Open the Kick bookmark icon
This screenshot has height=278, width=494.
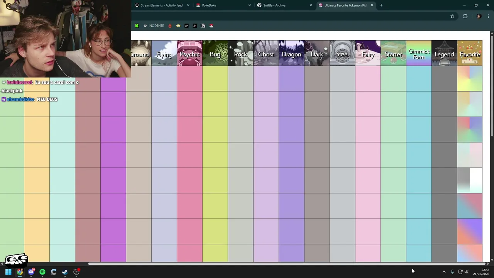point(137,26)
